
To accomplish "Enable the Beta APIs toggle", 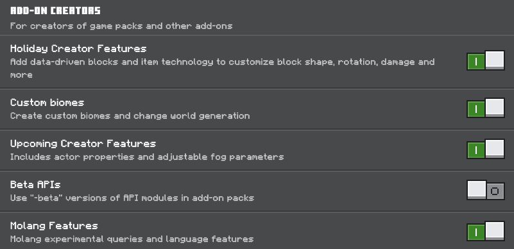I will (486, 190).
